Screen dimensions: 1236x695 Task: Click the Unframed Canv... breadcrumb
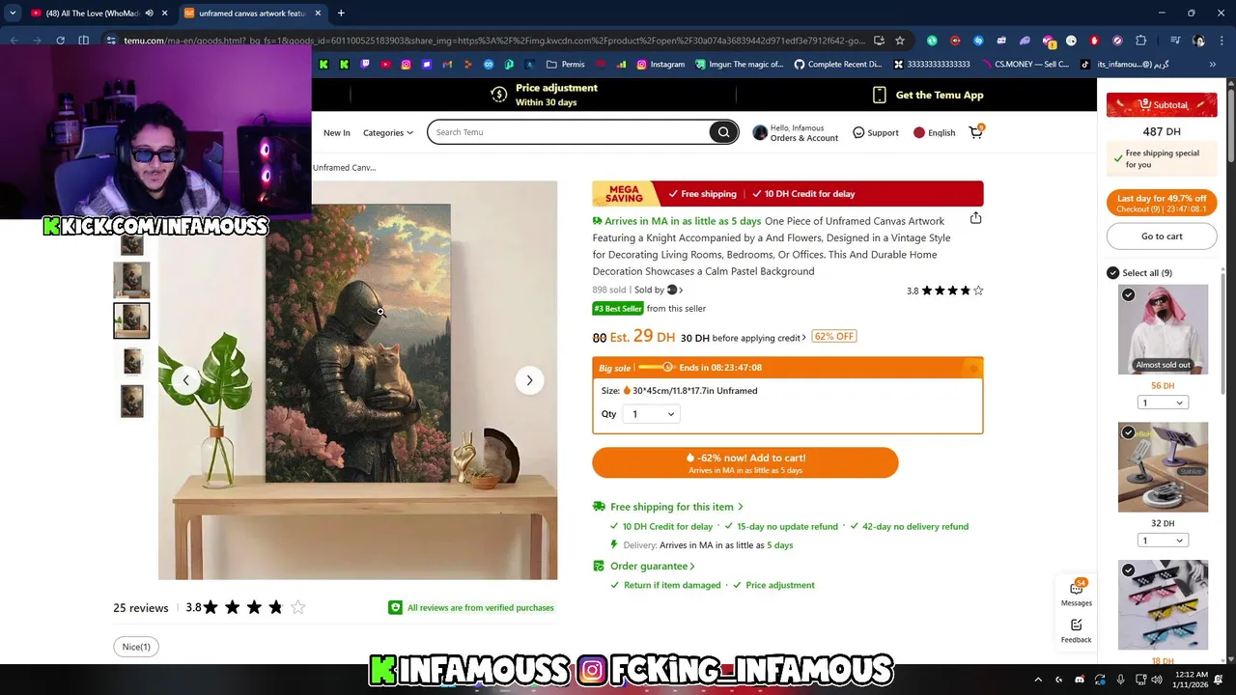pyautogui.click(x=344, y=168)
